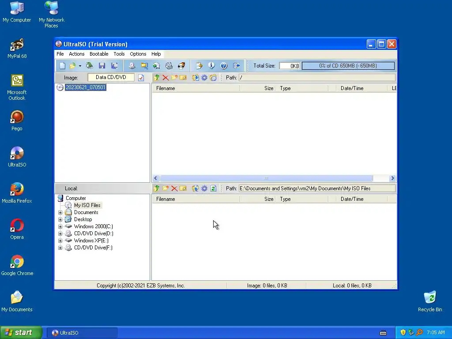Screen dimensions: 452x339
Task: Expand the Windows XP(E:) tree node
Action: (x=60, y=241)
